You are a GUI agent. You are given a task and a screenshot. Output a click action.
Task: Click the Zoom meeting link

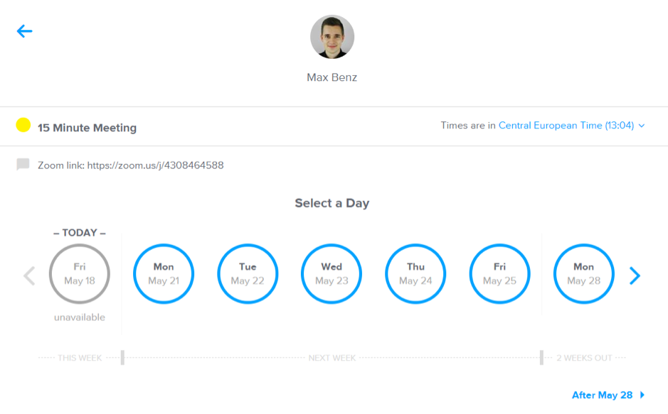tap(130, 165)
